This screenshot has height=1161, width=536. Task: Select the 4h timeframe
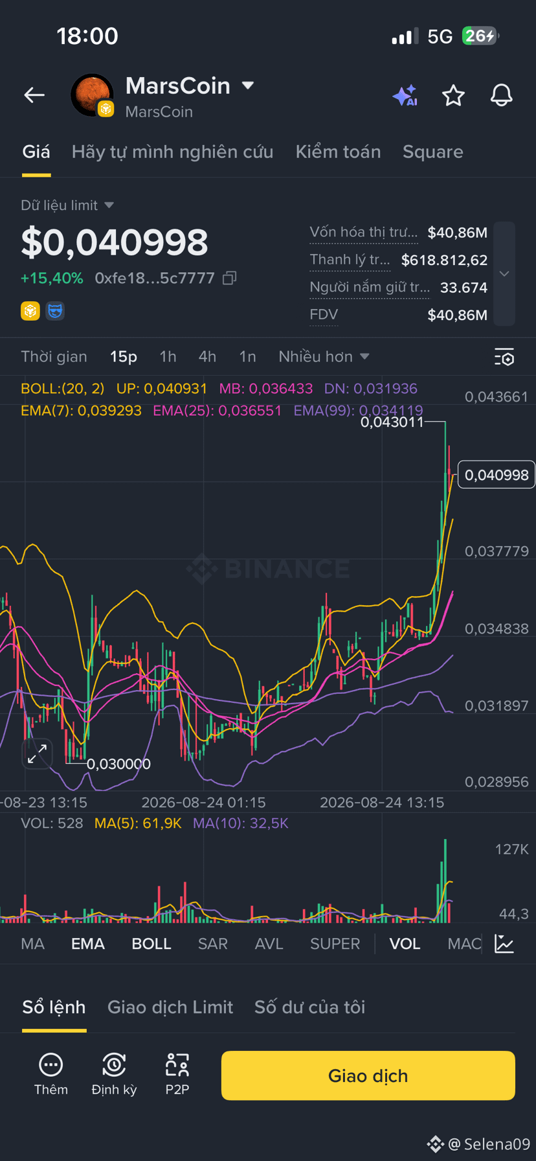tap(207, 356)
